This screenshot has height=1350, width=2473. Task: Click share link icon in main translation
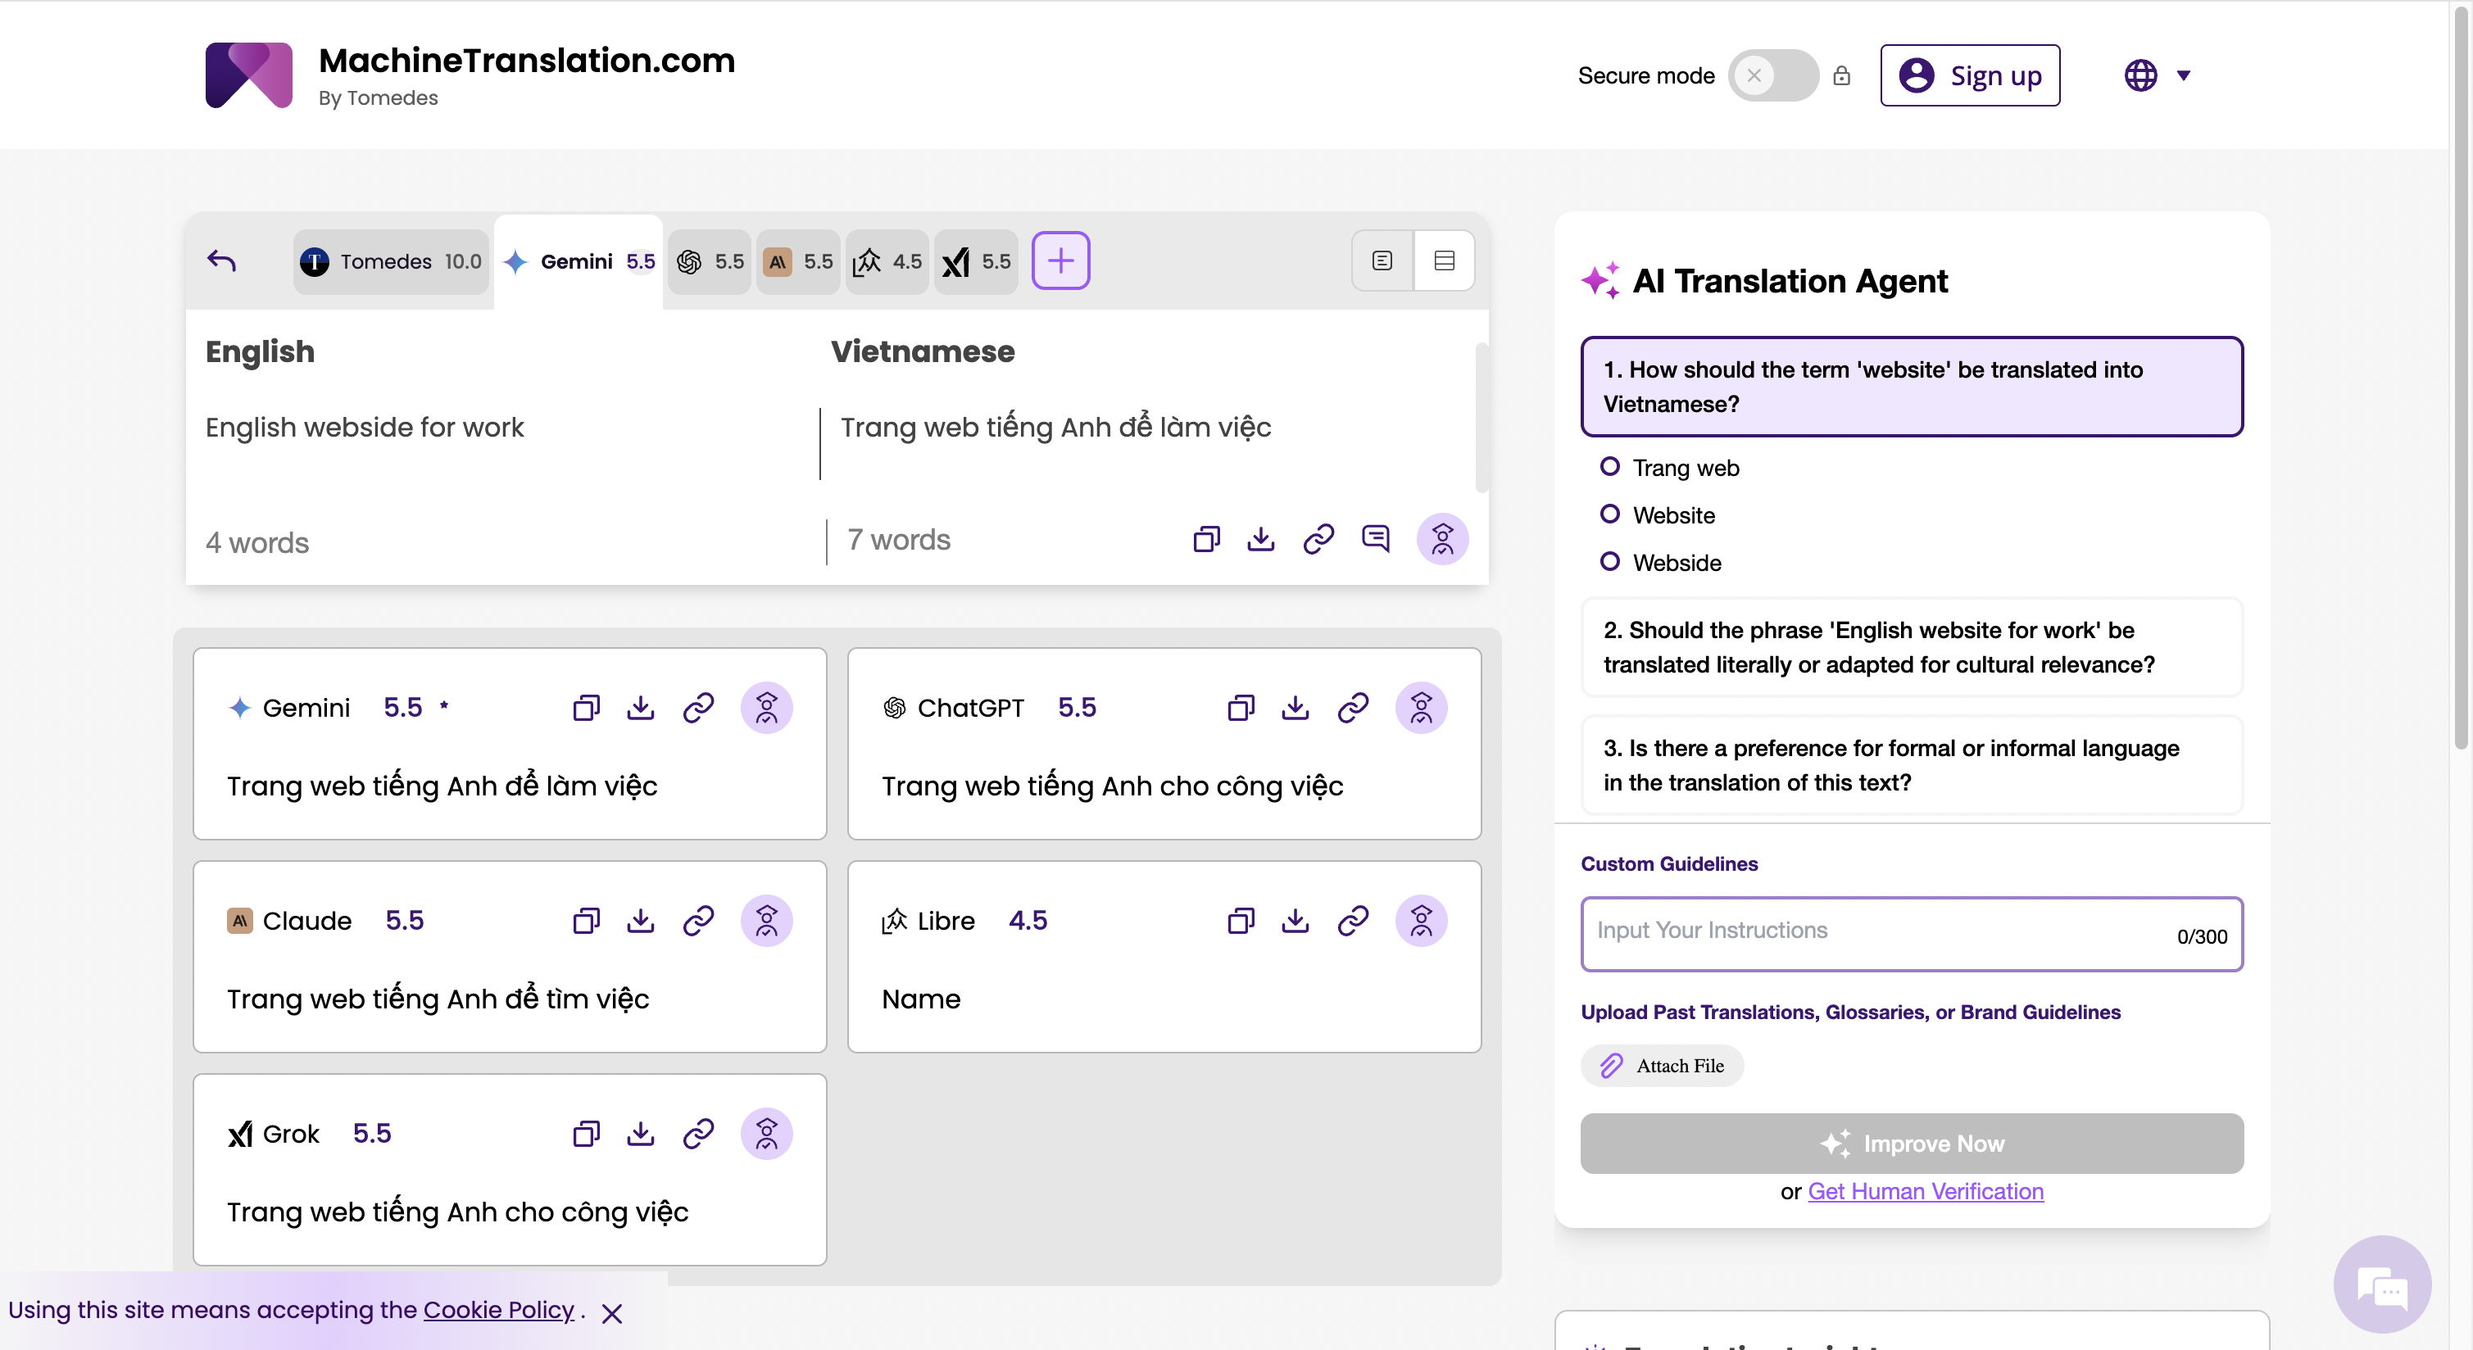point(1318,539)
